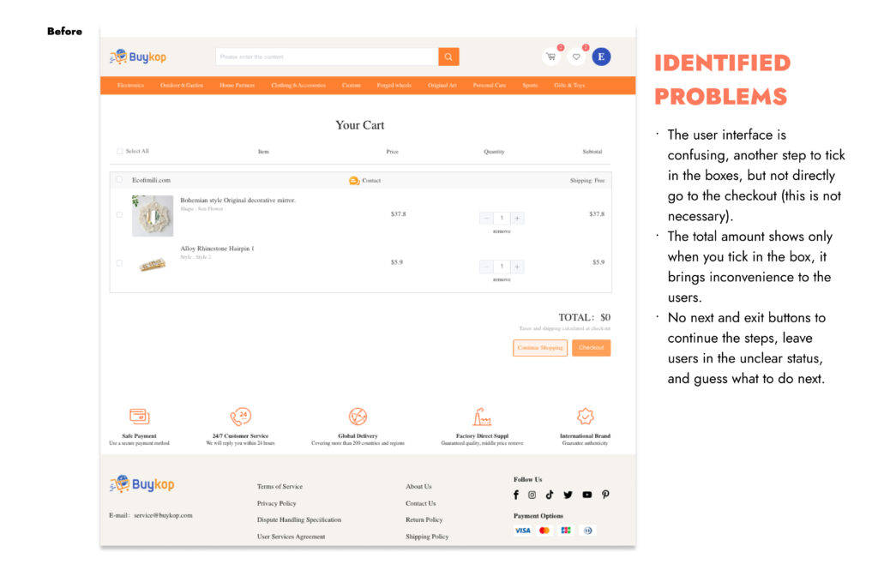Click the Contact chat bubble icon
The width and height of the screenshot is (878, 570).
(354, 180)
